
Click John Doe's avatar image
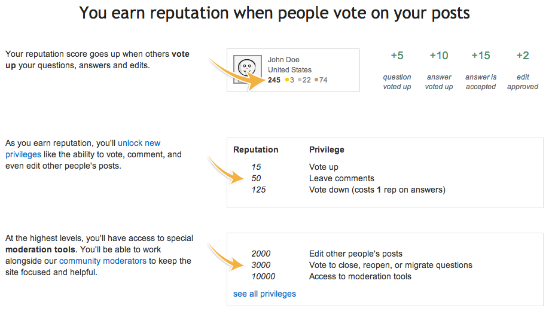click(245, 70)
